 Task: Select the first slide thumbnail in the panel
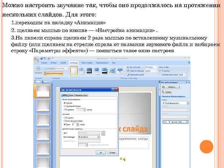[43, 91]
